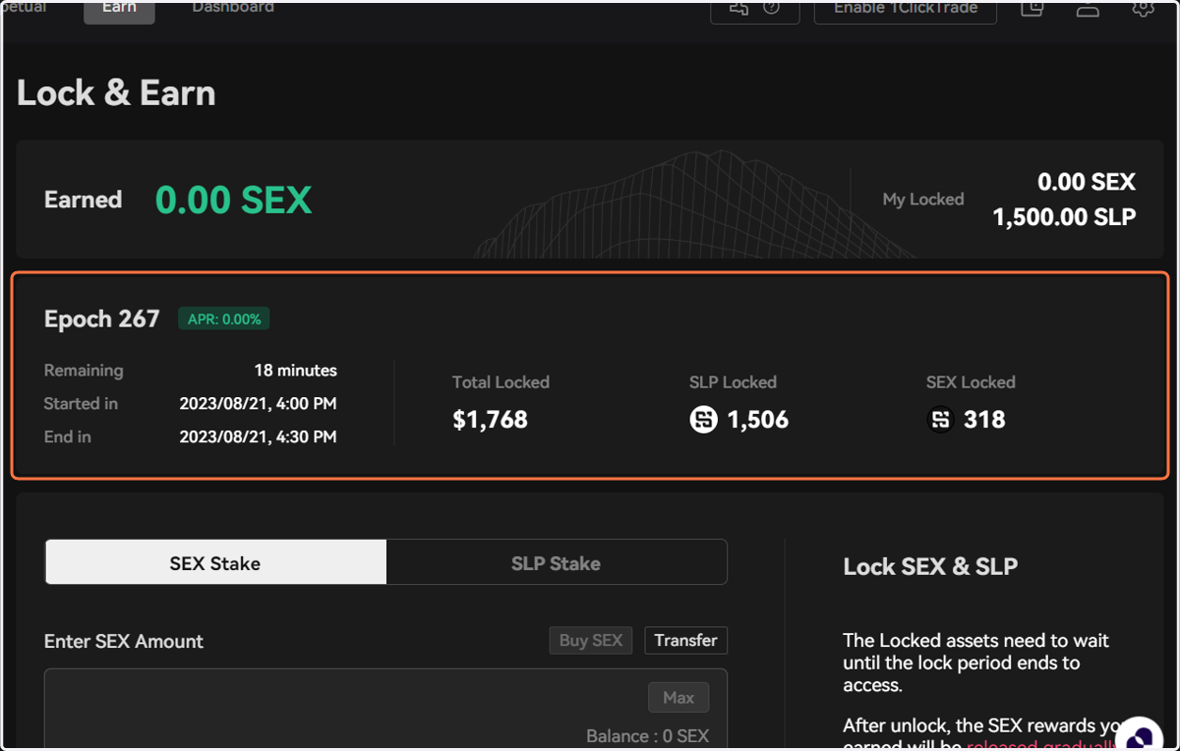This screenshot has width=1180, height=751.
Task: Click the Lock SEX & SLP heading
Action: [x=930, y=566]
